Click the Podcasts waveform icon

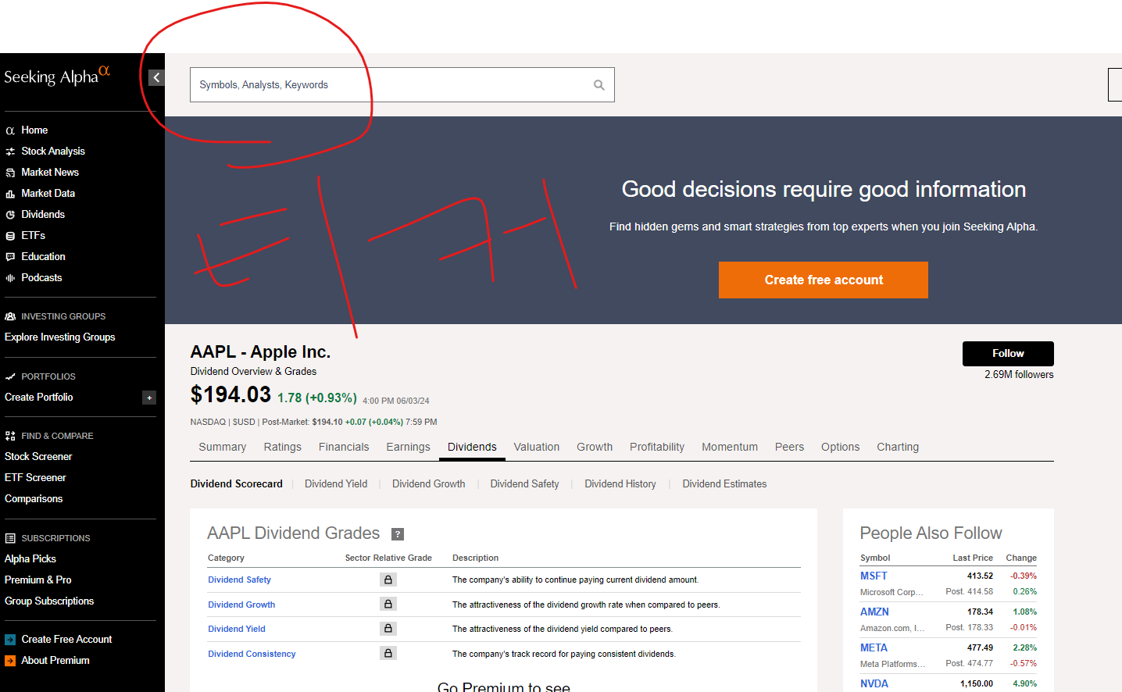10,278
